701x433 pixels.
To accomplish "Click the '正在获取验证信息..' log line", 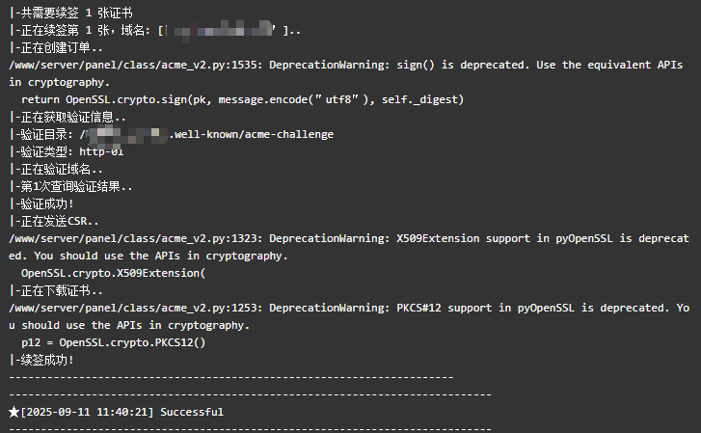I will tap(67, 118).
